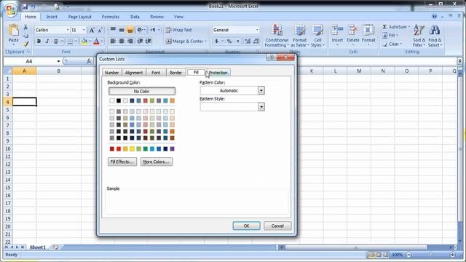Click the zoom in plus button
The width and height of the screenshot is (466, 262).
pos(452,255)
